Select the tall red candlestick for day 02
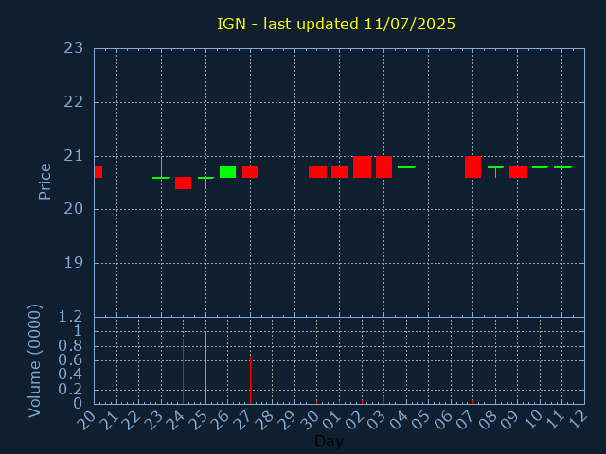The width and height of the screenshot is (606, 454). [x=362, y=166]
